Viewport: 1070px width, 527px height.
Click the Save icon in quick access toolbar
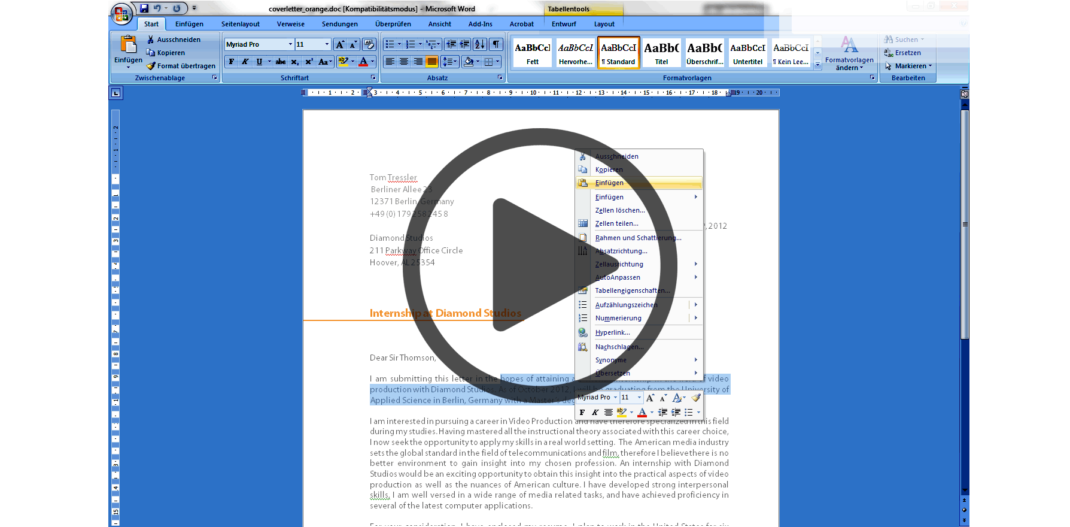coord(144,8)
